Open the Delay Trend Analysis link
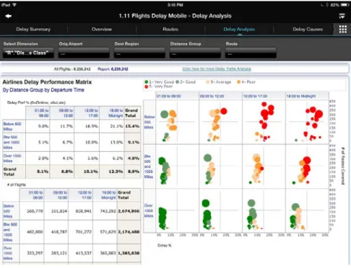Image resolution: width=351 pixels, height=268 pixels. pyautogui.click(x=217, y=69)
